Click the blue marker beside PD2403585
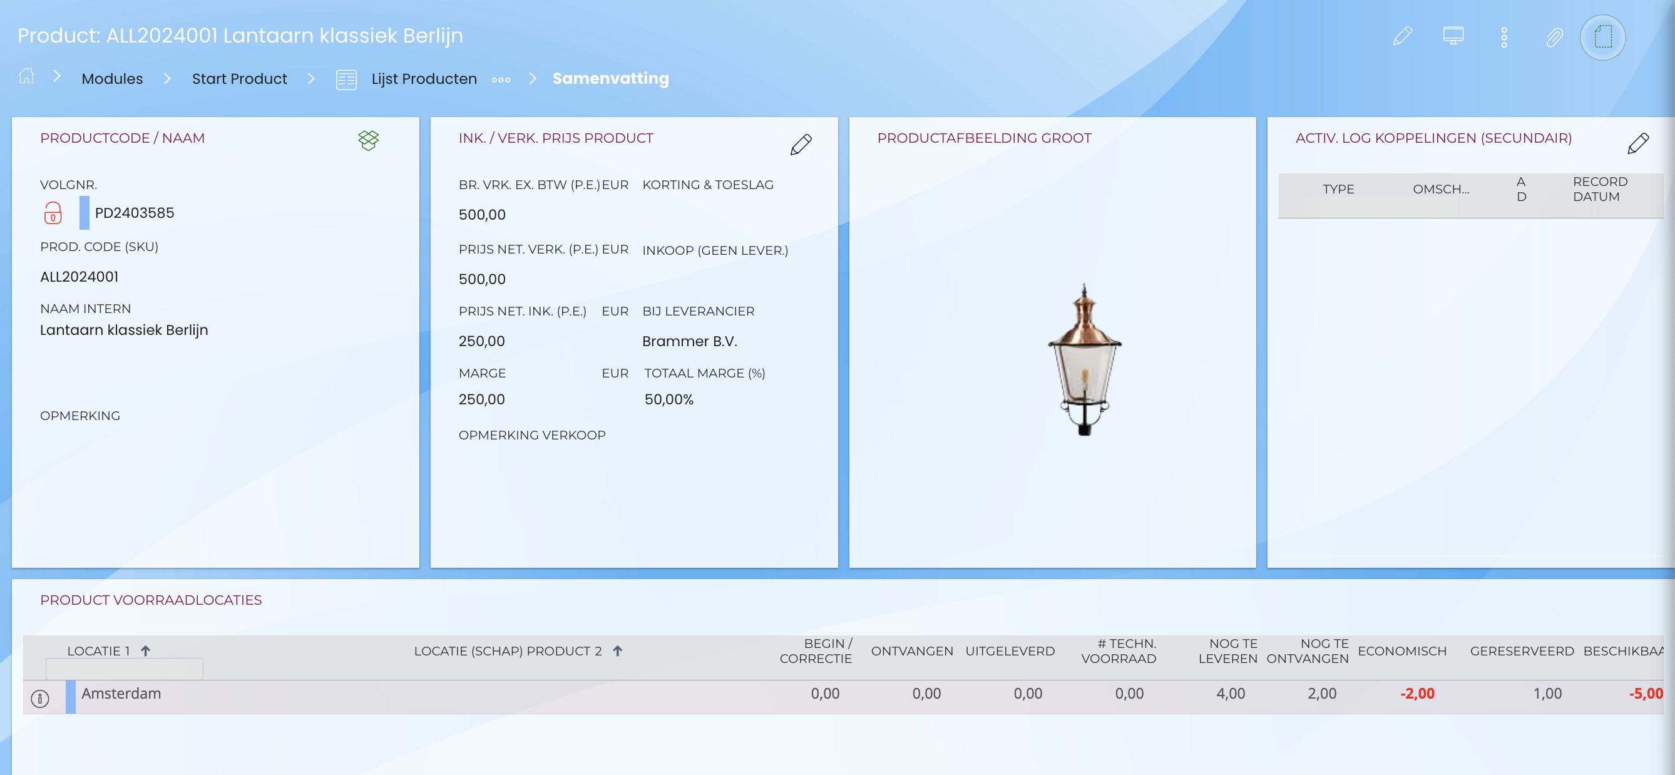 (84, 213)
